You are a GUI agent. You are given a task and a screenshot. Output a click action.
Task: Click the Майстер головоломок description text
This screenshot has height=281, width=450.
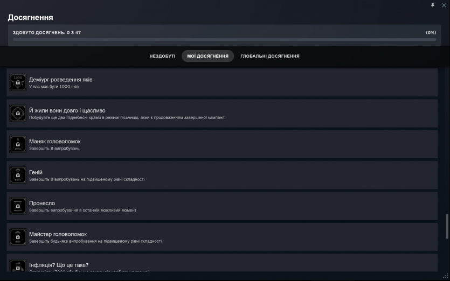[95, 241]
